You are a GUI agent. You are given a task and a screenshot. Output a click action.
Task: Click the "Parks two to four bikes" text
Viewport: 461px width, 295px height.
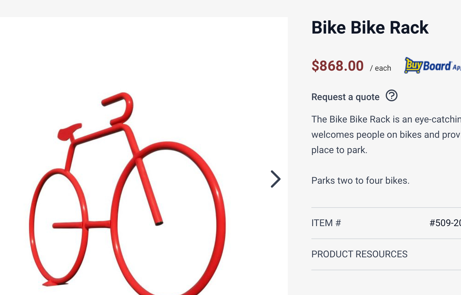tap(360, 180)
